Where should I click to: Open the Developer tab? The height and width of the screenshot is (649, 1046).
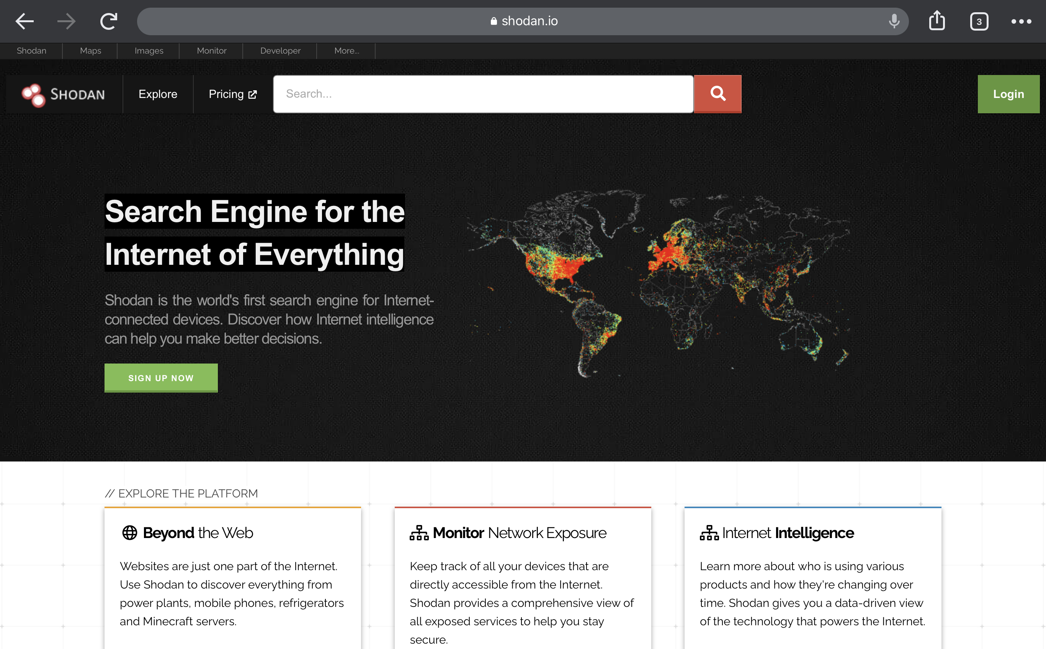pos(280,51)
